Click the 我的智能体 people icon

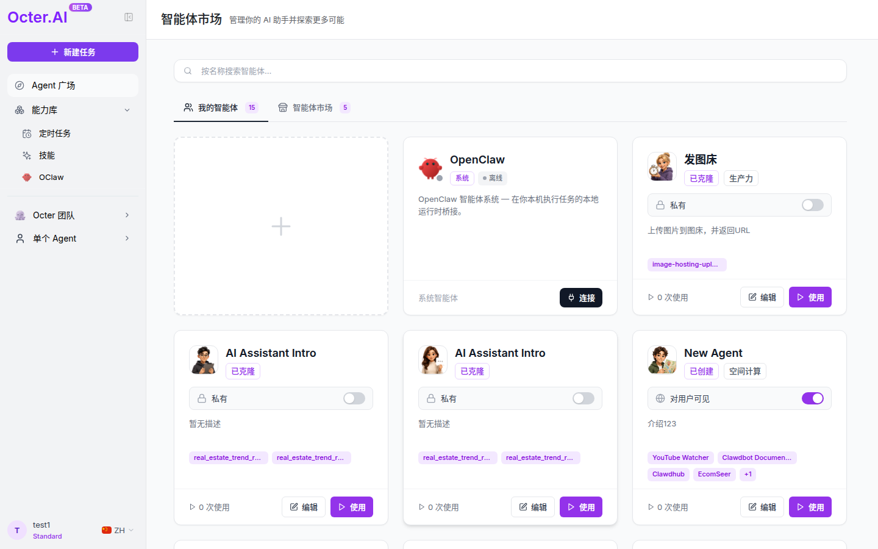tap(188, 107)
